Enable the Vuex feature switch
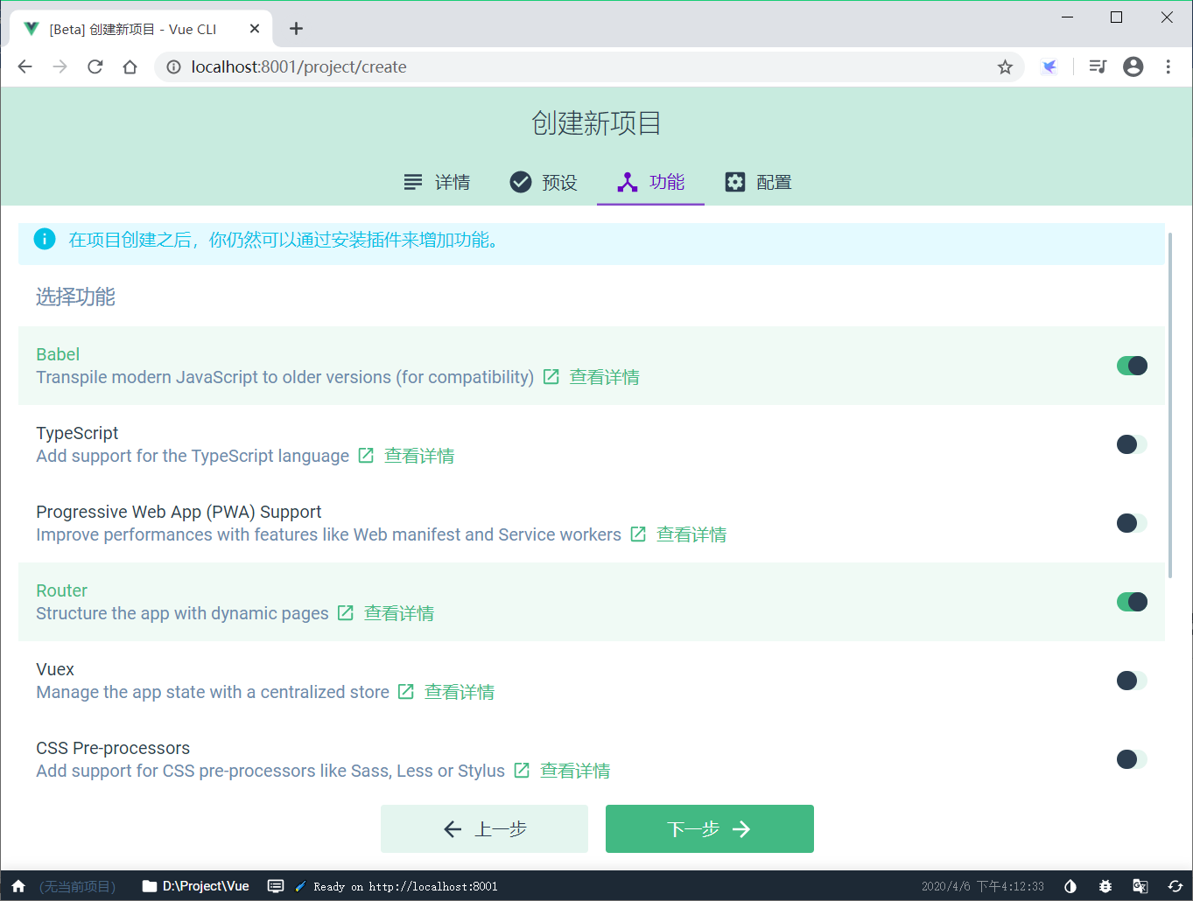Image resolution: width=1193 pixels, height=901 pixels. (x=1132, y=681)
